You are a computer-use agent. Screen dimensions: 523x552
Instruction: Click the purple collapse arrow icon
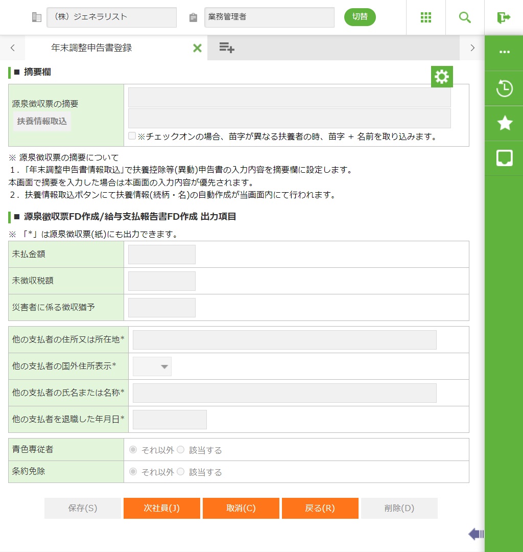pyautogui.click(x=476, y=534)
